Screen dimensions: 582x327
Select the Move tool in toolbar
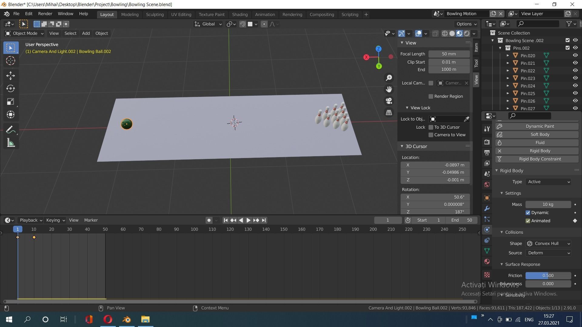[x=11, y=75]
